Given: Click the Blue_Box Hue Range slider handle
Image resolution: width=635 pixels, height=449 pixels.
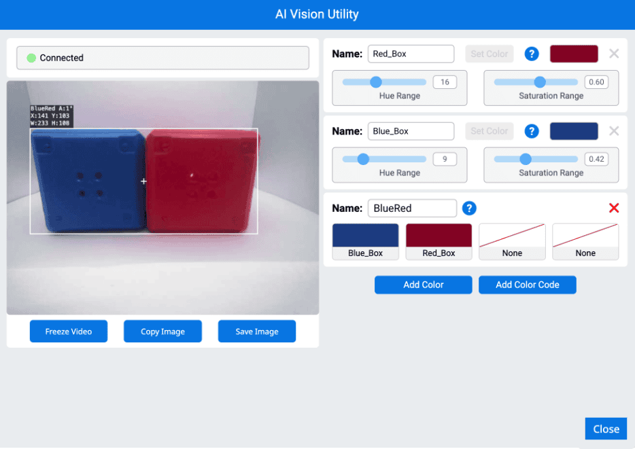Looking at the screenshot, I should (x=363, y=159).
